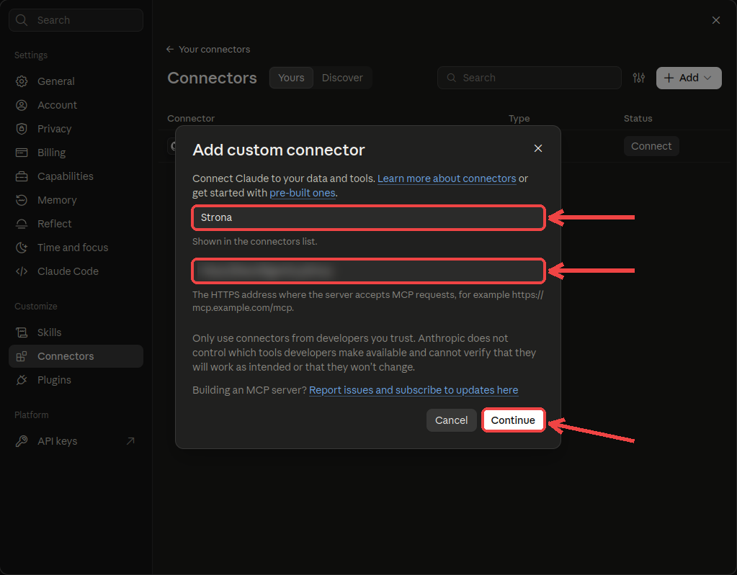This screenshot has height=575, width=737.
Task: Click the Status column header
Action: click(x=638, y=118)
